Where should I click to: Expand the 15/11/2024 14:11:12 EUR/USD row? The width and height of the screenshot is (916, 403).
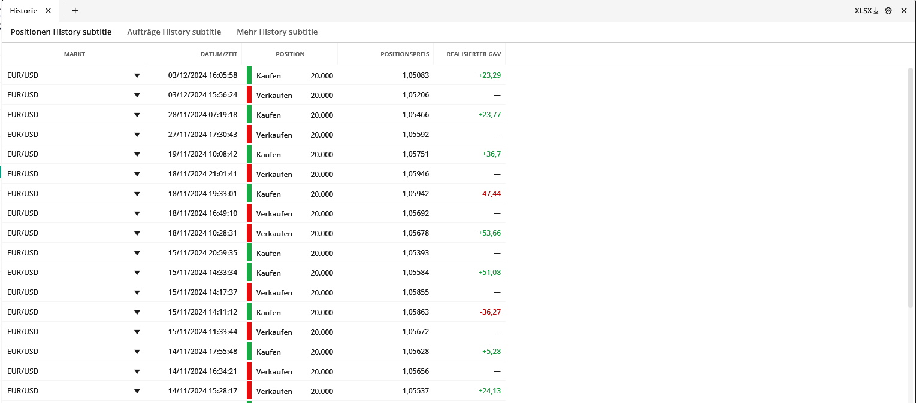click(x=137, y=312)
